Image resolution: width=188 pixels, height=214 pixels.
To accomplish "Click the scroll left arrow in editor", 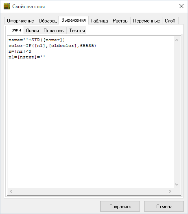I will [x=11, y=192].
